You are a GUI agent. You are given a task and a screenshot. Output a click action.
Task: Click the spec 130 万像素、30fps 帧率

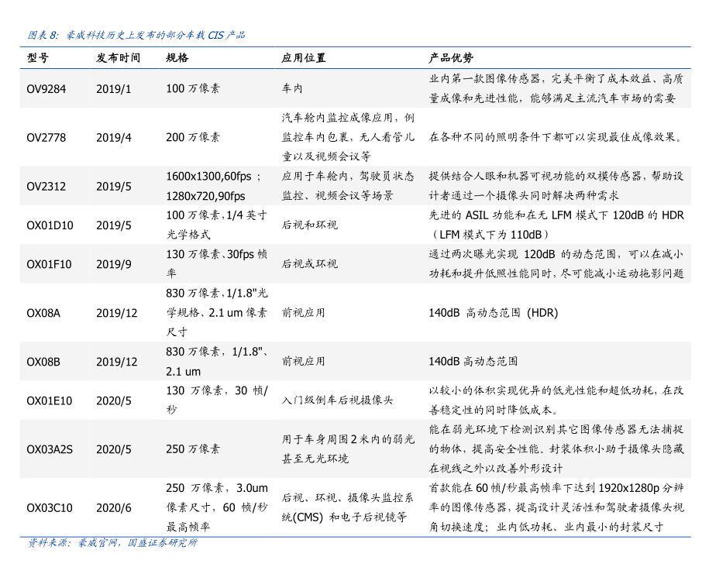(217, 263)
